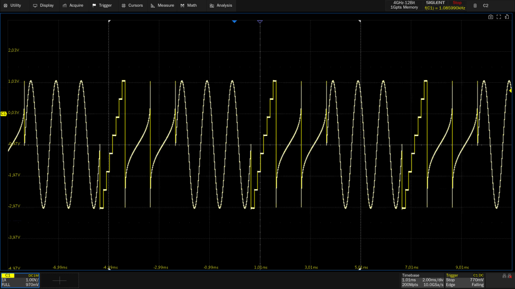
Task: Click the C1 channel ground level indicator
Action: 3,114
